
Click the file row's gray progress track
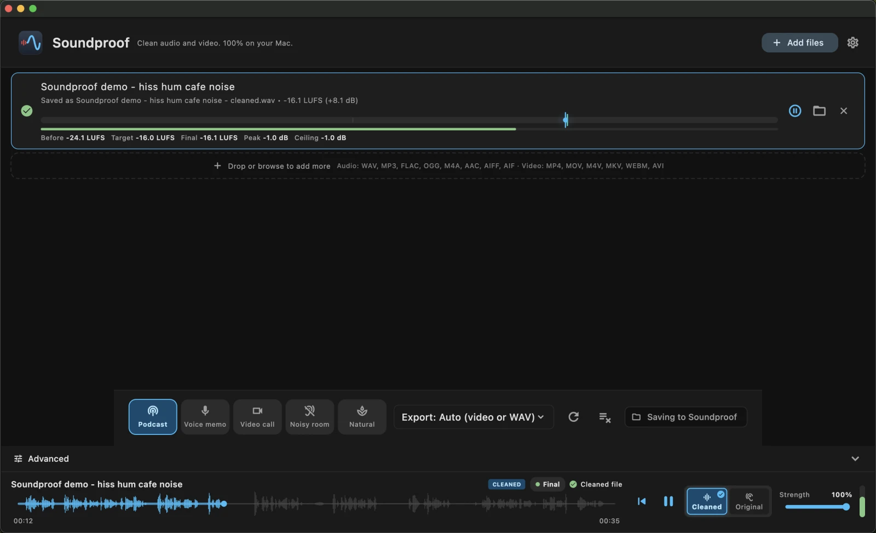[x=409, y=120]
